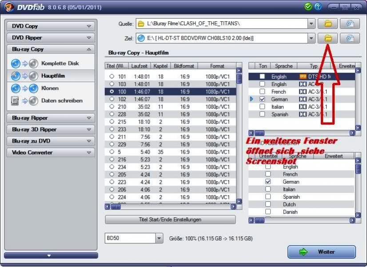The height and width of the screenshot is (267, 367).
Task: Select Hauptfilm copy mode
Action: point(51,76)
